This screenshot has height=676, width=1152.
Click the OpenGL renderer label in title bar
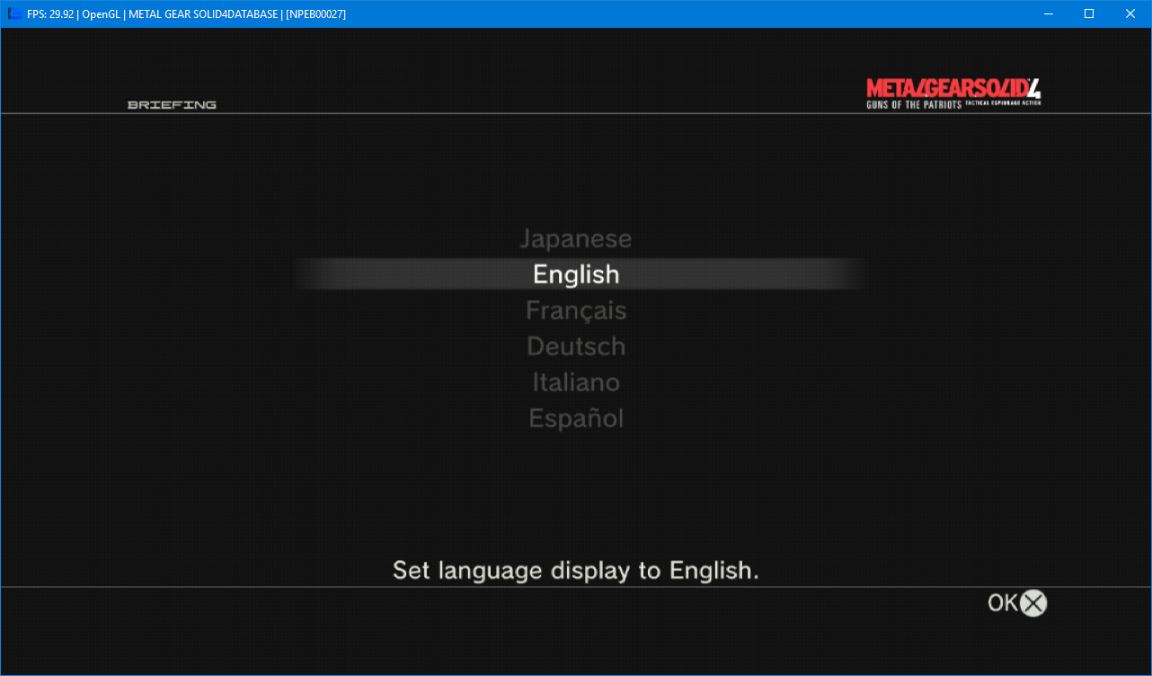[x=101, y=14]
